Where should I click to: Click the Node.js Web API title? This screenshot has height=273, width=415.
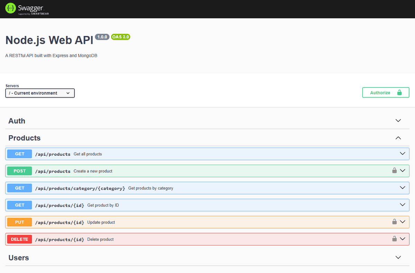coord(49,40)
